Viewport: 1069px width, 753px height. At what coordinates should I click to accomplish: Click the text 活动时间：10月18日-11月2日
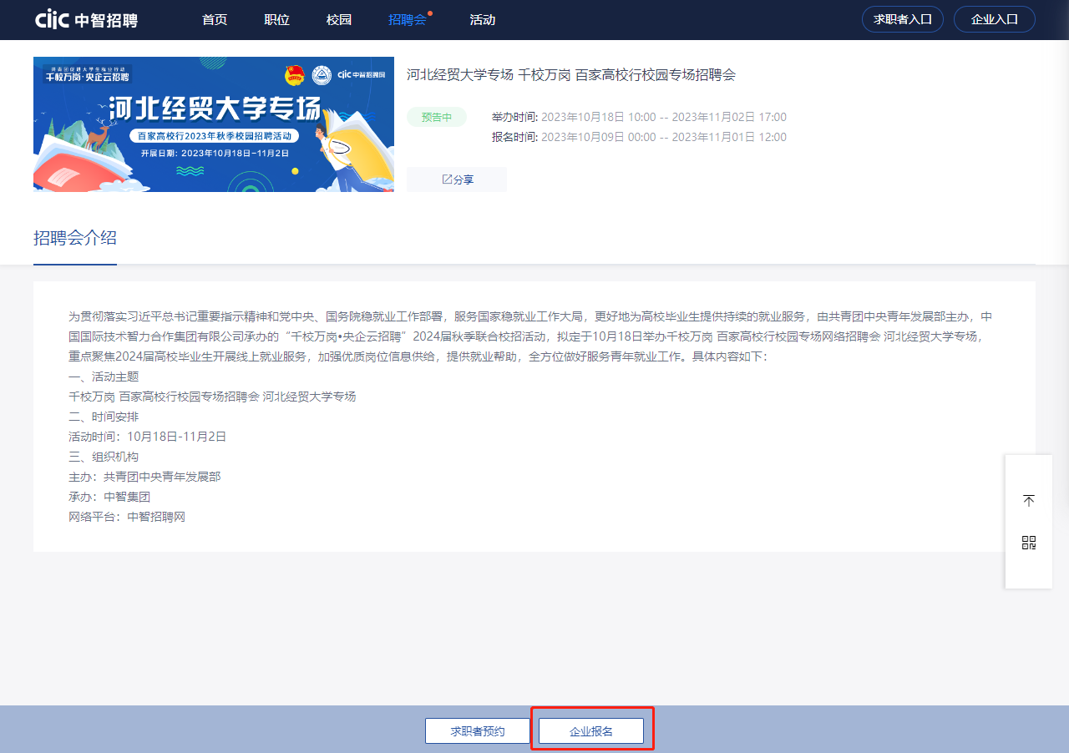148,437
